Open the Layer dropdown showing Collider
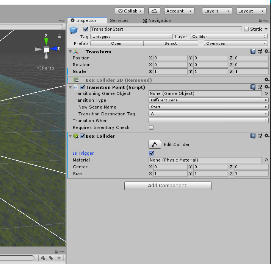 click(229, 37)
